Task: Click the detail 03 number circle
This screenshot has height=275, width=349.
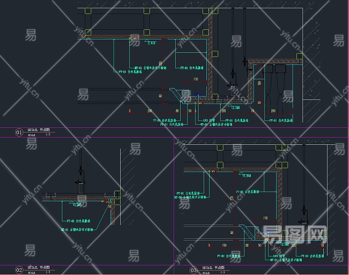Action: click(193, 270)
